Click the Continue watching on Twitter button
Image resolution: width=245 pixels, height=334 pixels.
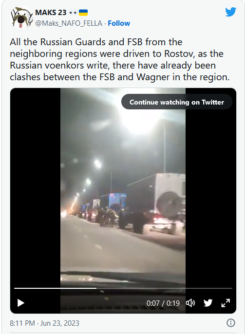[x=177, y=102]
